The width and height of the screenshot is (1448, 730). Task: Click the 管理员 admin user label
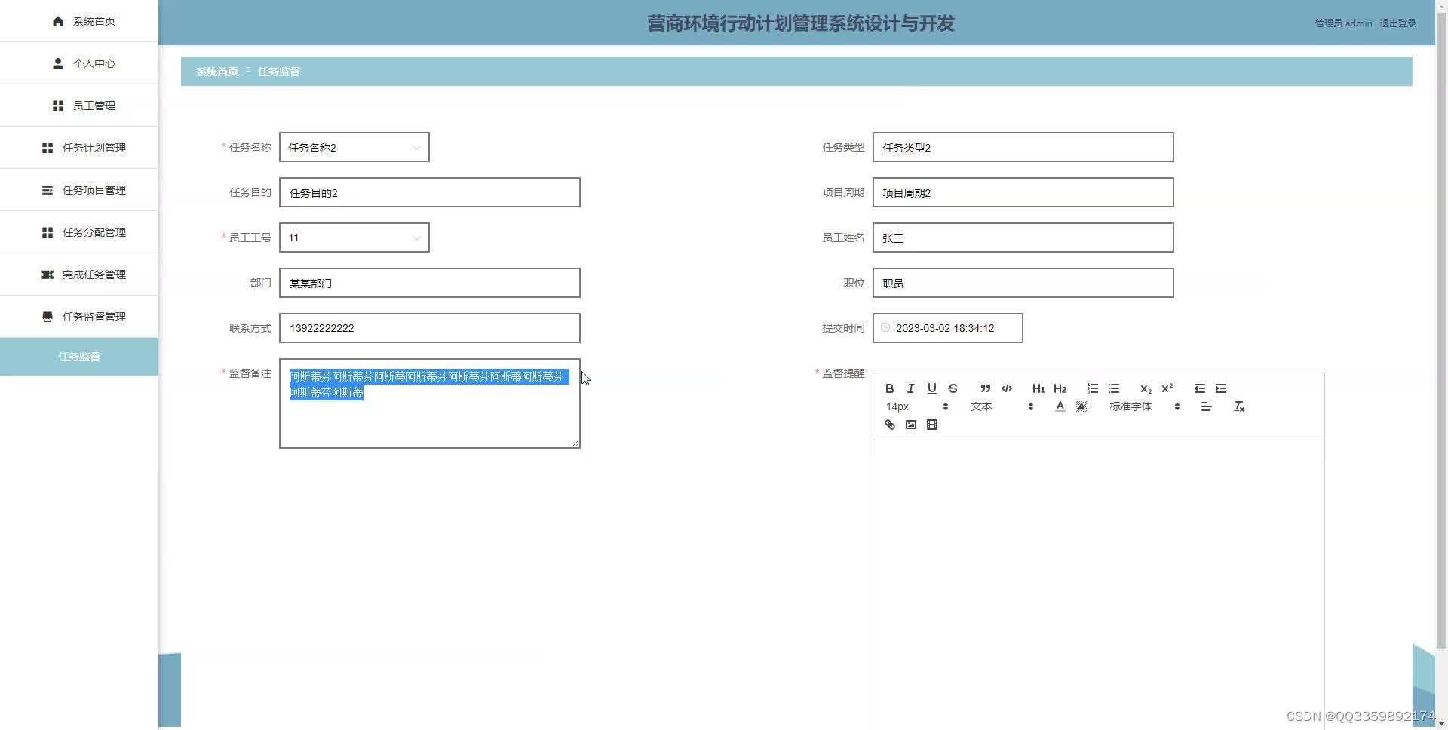[x=1343, y=23]
